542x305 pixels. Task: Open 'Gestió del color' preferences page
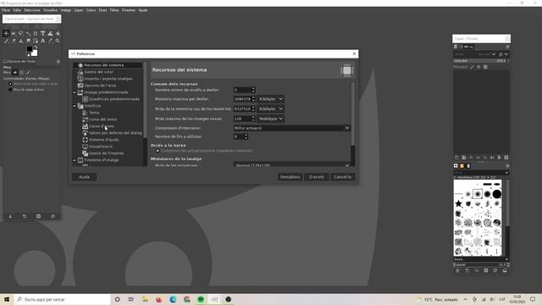98,72
